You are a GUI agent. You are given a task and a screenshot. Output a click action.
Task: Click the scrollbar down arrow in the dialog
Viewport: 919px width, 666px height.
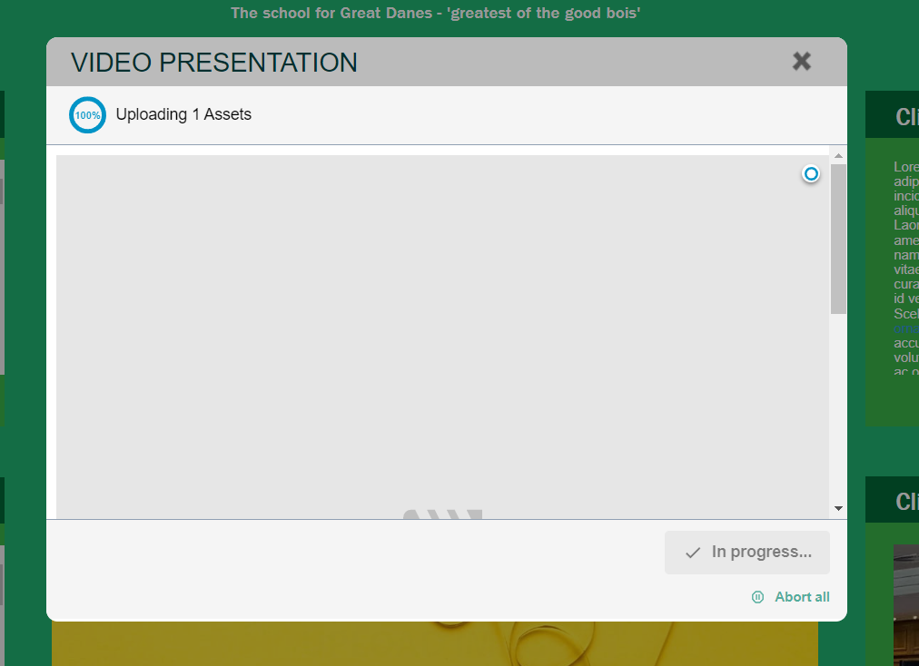coord(838,509)
